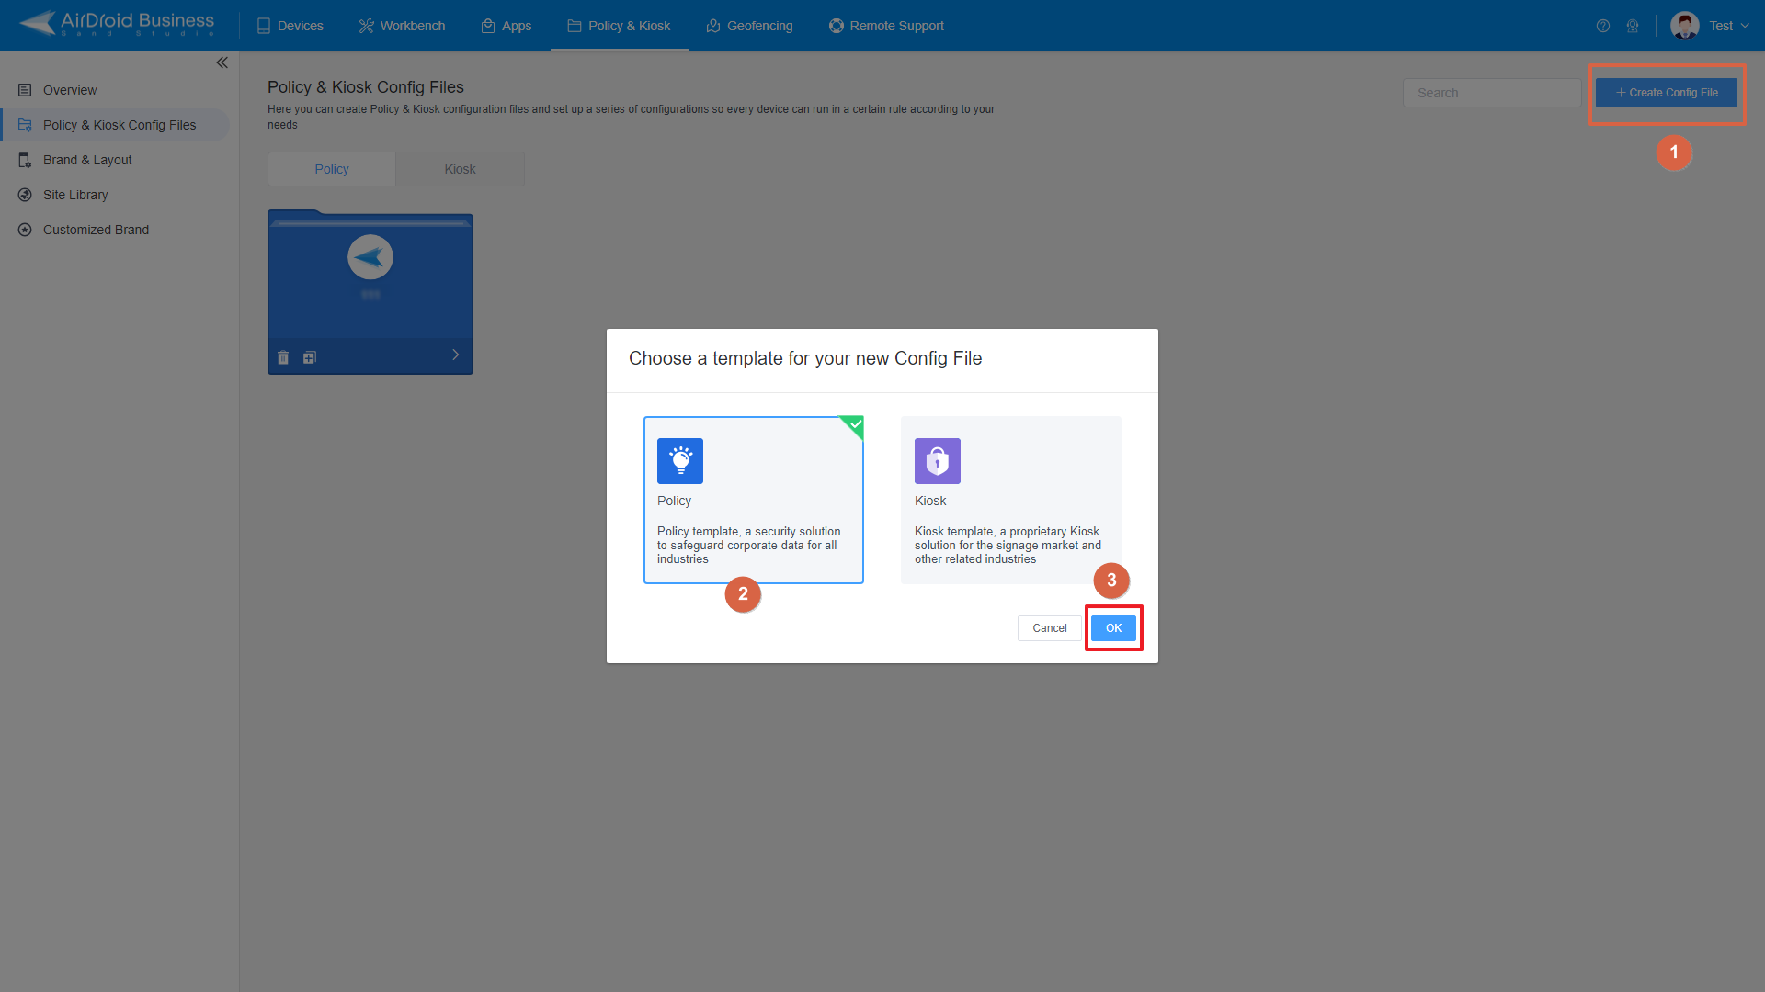This screenshot has height=992, width=1765.
Task: Collapse the sidebar with double chevron
Action: pos(222,62)
